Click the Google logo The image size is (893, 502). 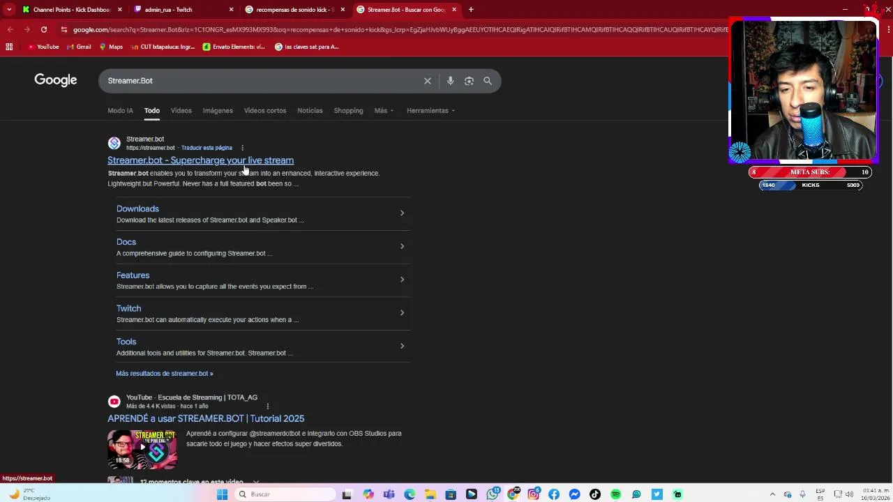point(56,80)
